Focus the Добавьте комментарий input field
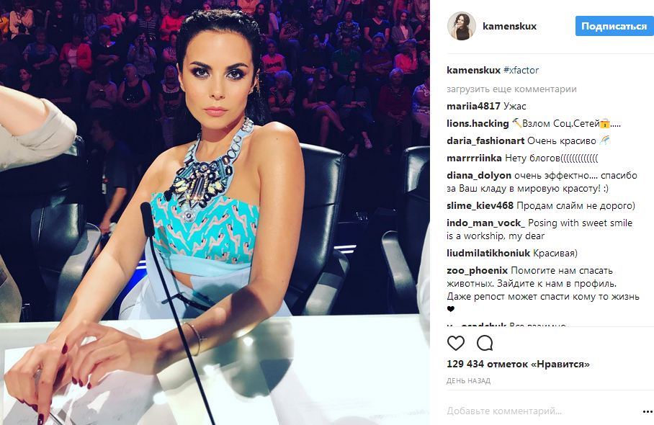Image resolution: width=654 pixels, height=425 pixels. click(x=542, y=411)
